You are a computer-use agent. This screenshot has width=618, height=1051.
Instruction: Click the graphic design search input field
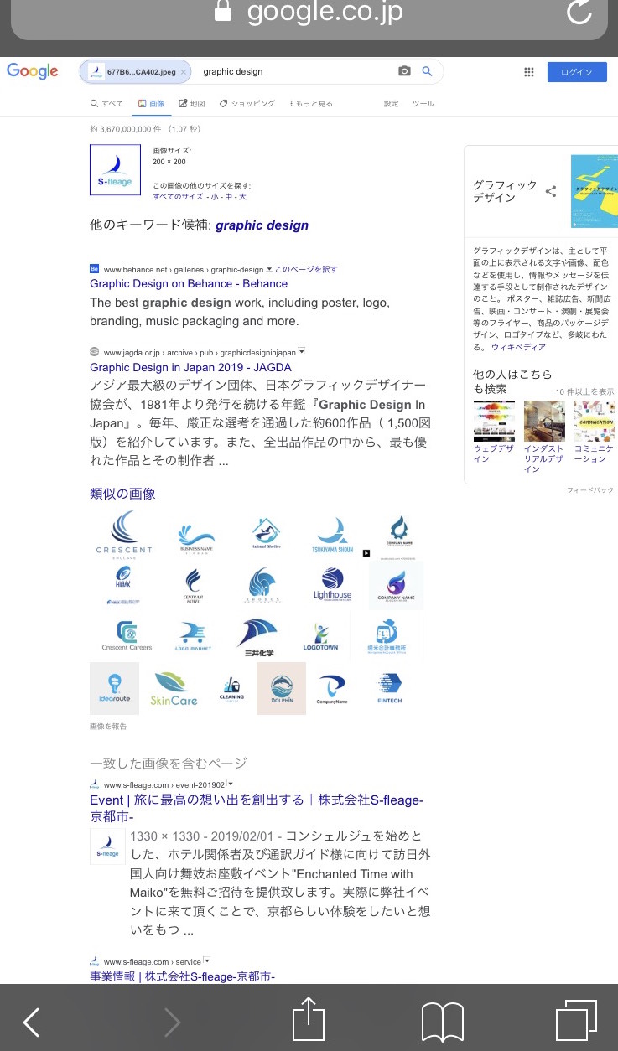pos(293,72)
